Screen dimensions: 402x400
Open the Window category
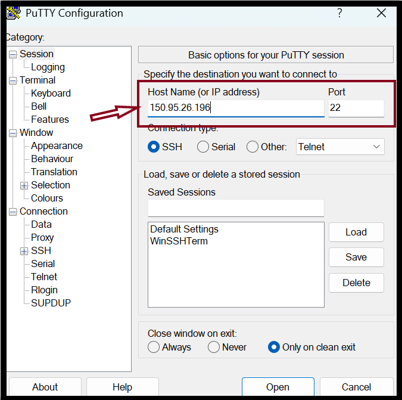36,133
